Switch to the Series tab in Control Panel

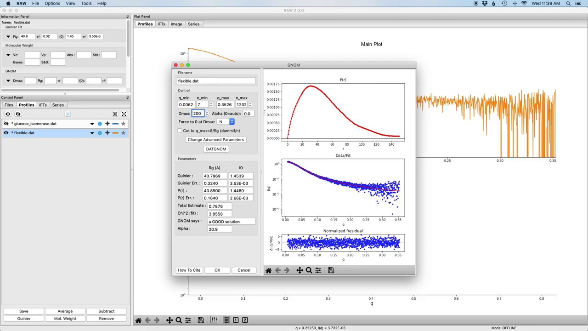58,105
